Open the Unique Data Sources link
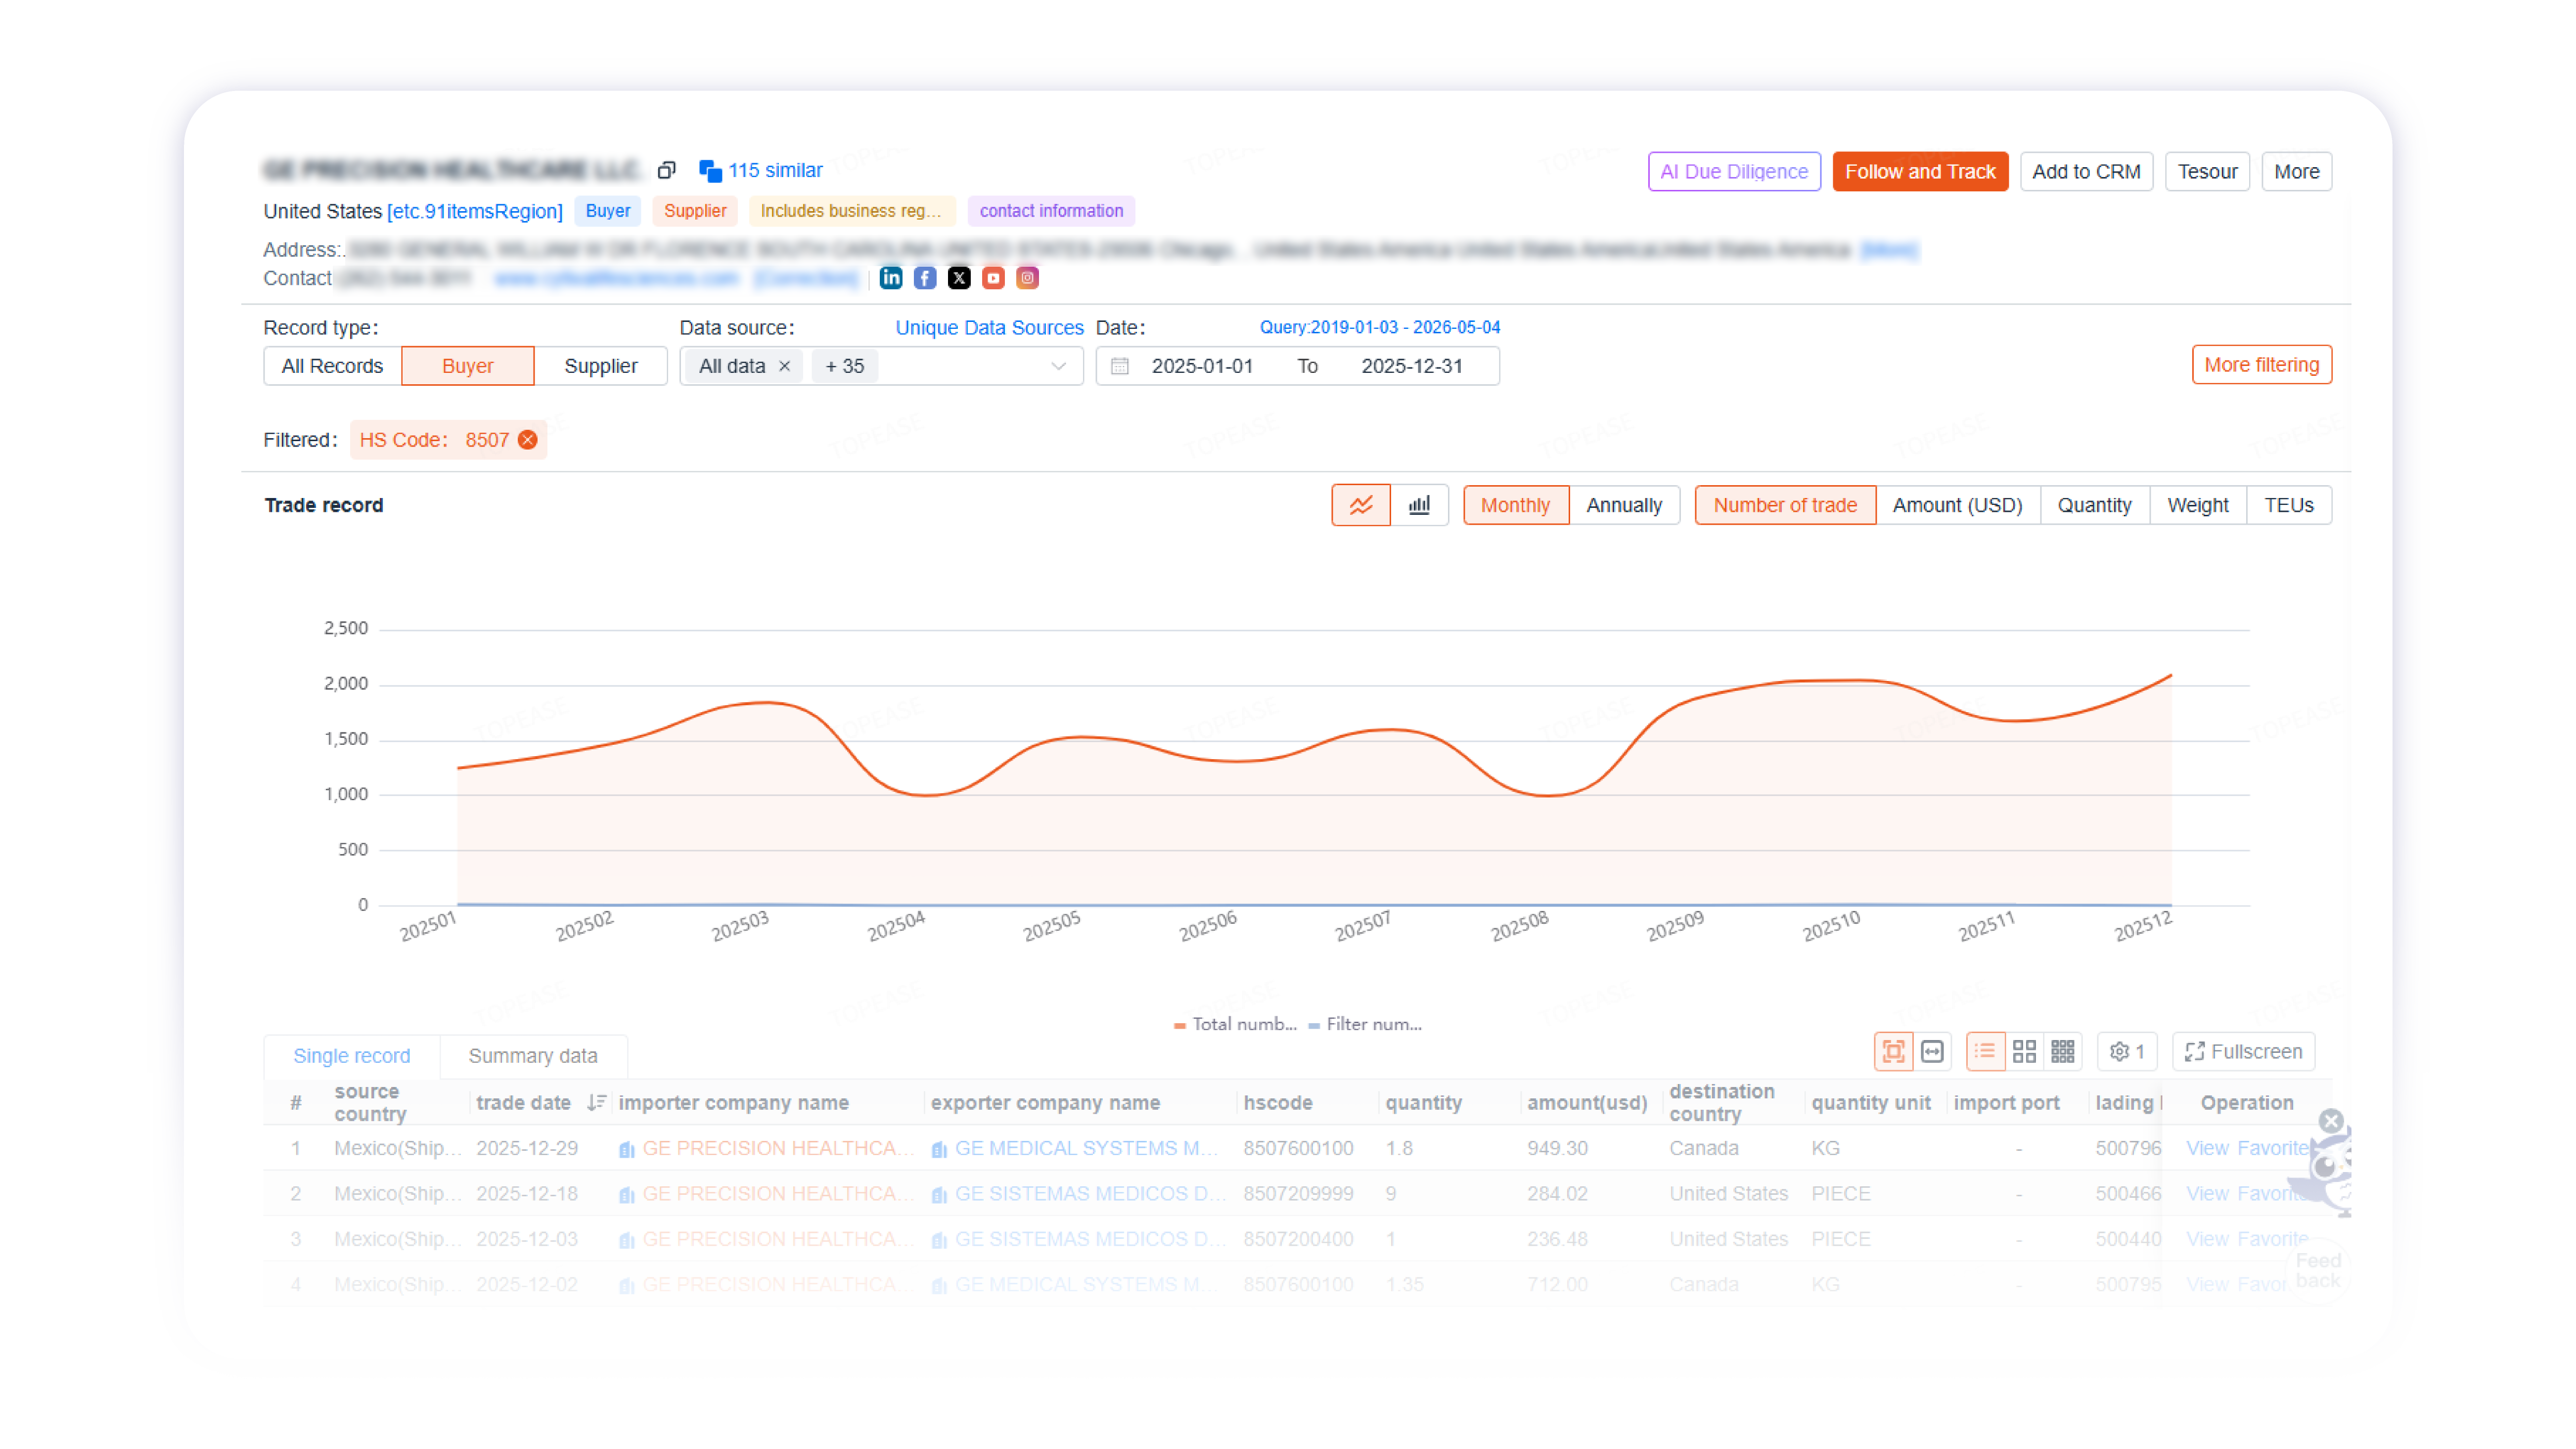 (989, 327)
